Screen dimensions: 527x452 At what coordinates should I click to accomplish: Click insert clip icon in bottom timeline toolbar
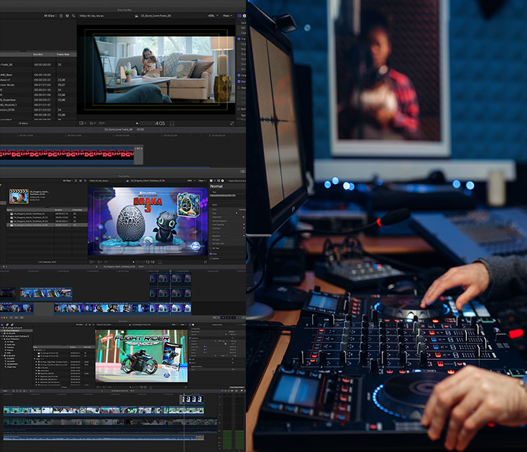point(17,390)
